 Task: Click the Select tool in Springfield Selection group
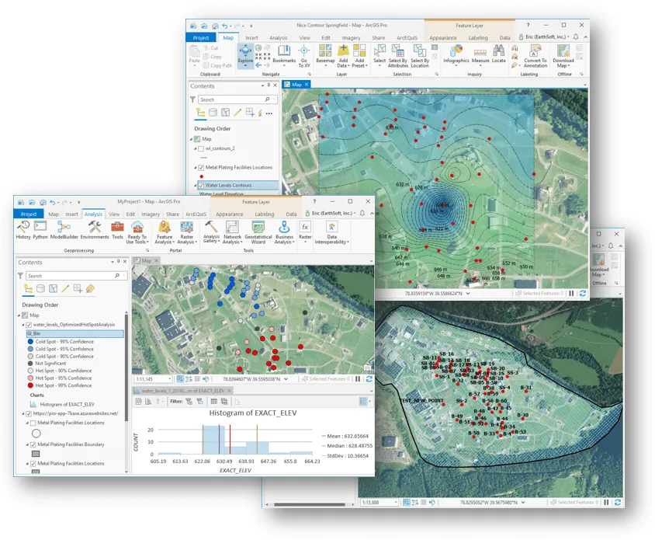[379, 54]
